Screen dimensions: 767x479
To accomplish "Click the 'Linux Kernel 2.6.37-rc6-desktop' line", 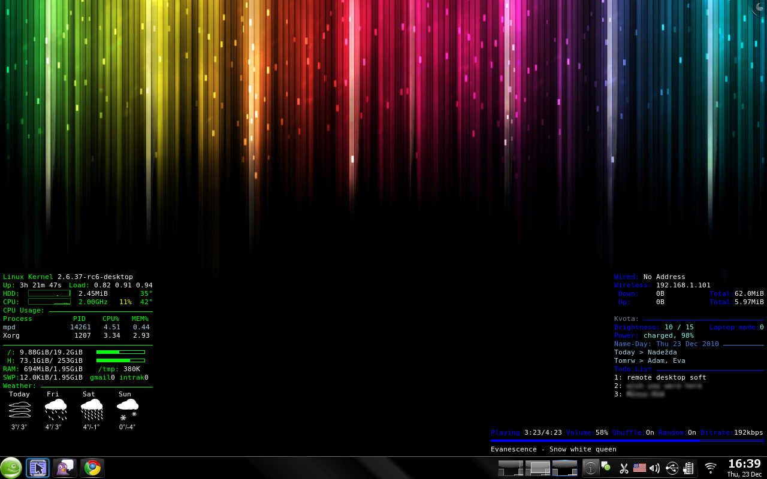I will (68, 277).
